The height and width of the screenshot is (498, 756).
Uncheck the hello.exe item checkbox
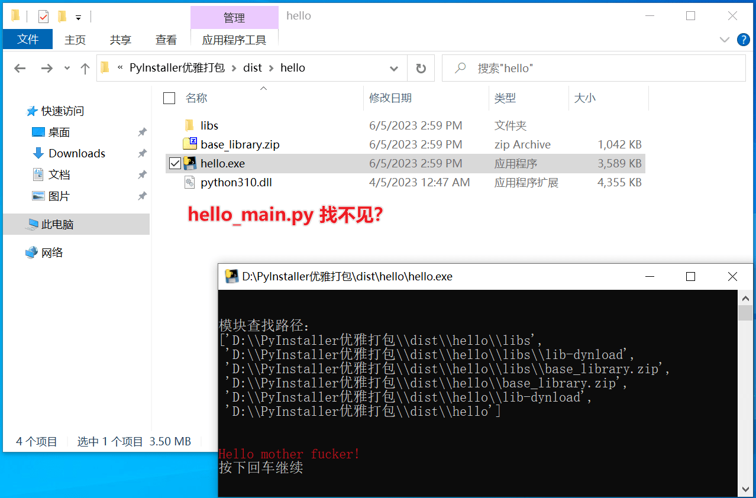(x=175, y=163)
